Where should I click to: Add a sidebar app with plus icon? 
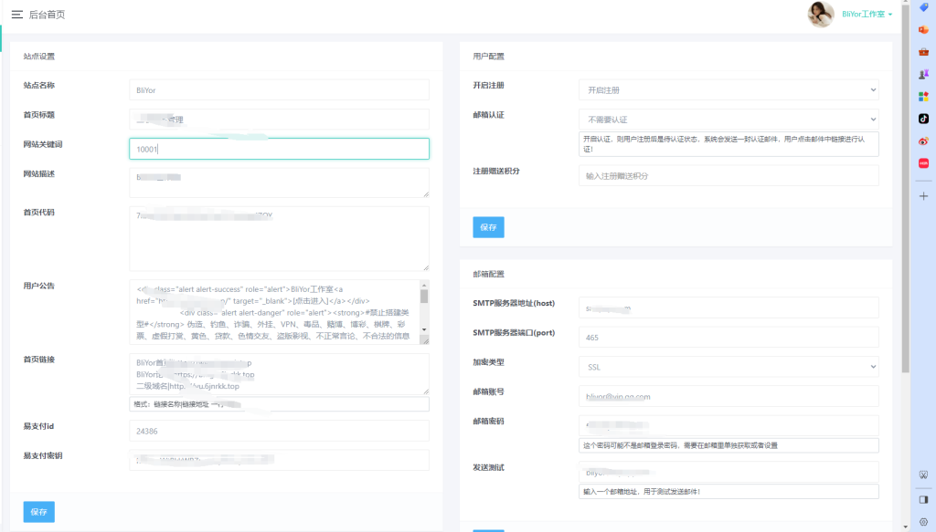923,195
